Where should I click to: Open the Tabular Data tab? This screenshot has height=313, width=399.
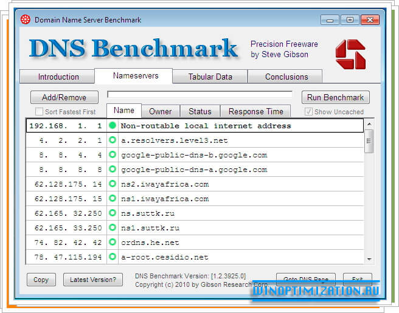210,77
